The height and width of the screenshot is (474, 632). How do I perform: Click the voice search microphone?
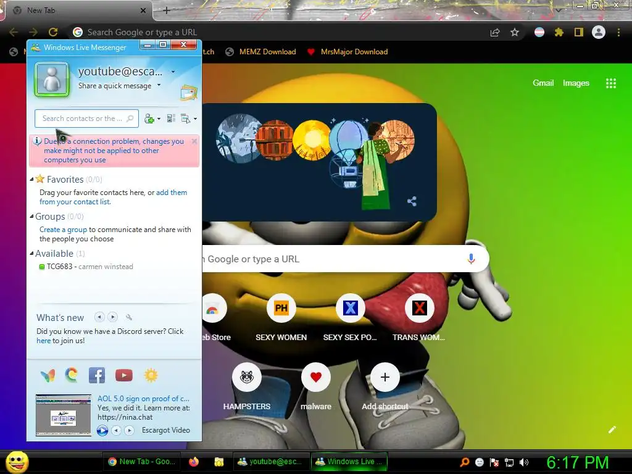(471, 259)
